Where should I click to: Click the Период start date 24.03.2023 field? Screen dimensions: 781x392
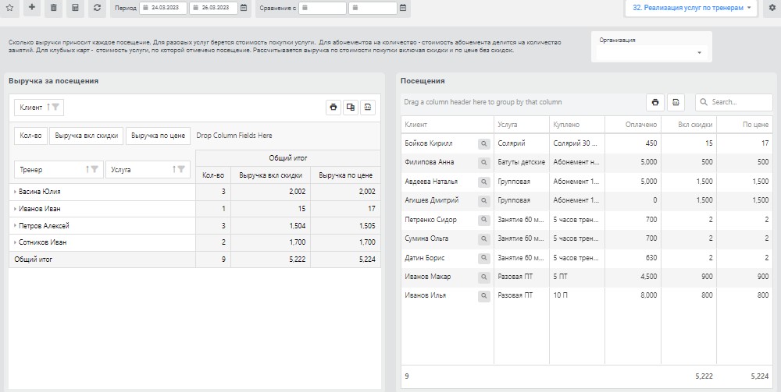(163, 8)
